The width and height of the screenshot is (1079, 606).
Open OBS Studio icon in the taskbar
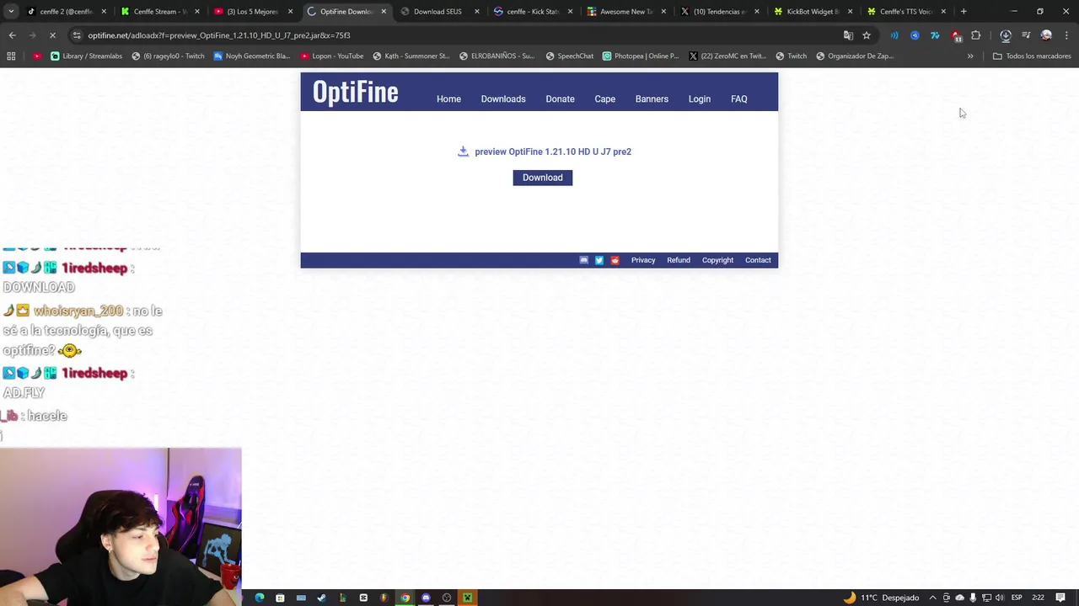pos(447,598)
